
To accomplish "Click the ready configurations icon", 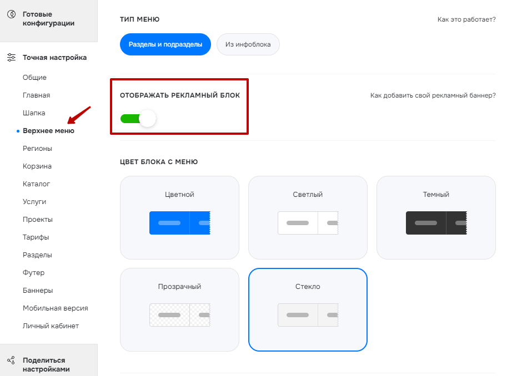I will coord(11,14).
